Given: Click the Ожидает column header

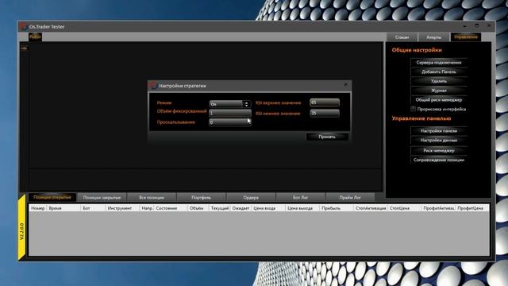Looking at the screenshot, I should [241, 208].
